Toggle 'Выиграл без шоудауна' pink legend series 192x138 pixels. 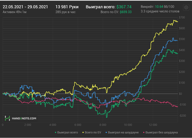160,133
